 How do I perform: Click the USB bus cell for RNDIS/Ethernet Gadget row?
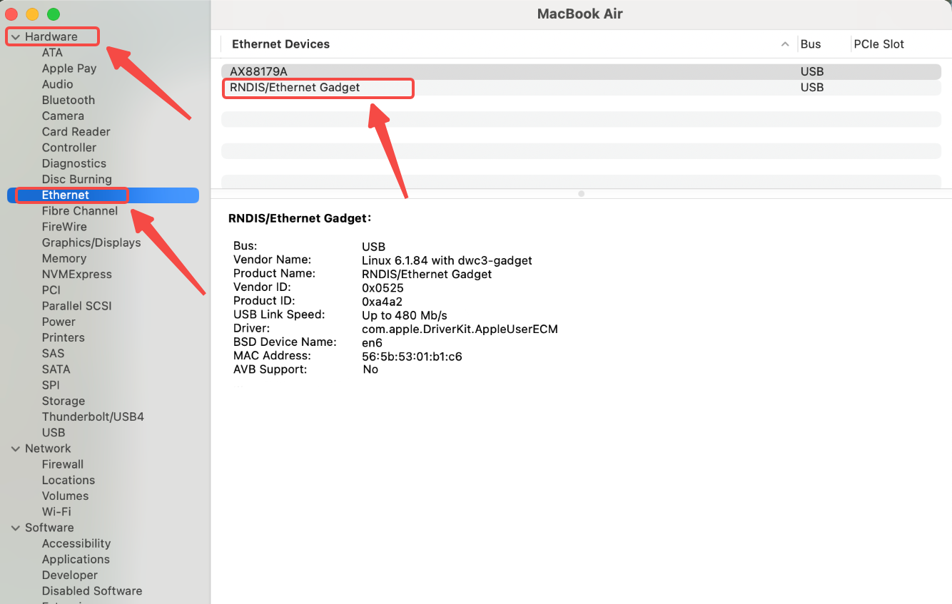812,88
